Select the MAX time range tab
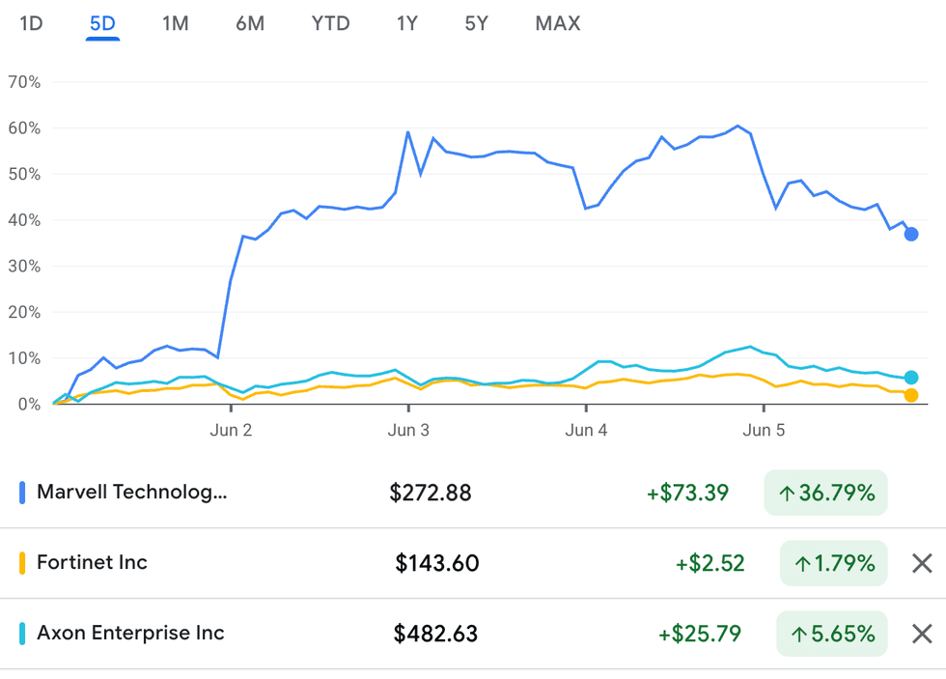The height and width of the screenshot is (679, 946). (558, 23)
